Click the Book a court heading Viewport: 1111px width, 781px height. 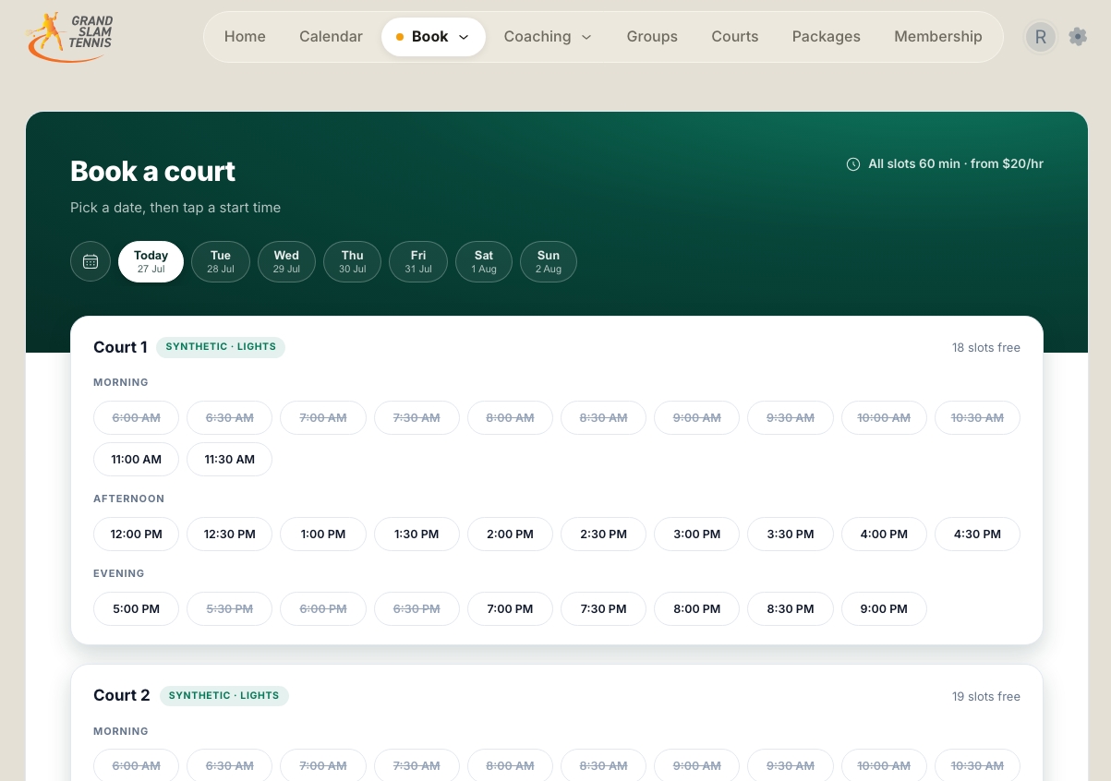coord(152,171)
